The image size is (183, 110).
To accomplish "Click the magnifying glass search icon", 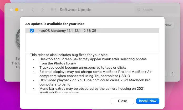I will 138,10.
